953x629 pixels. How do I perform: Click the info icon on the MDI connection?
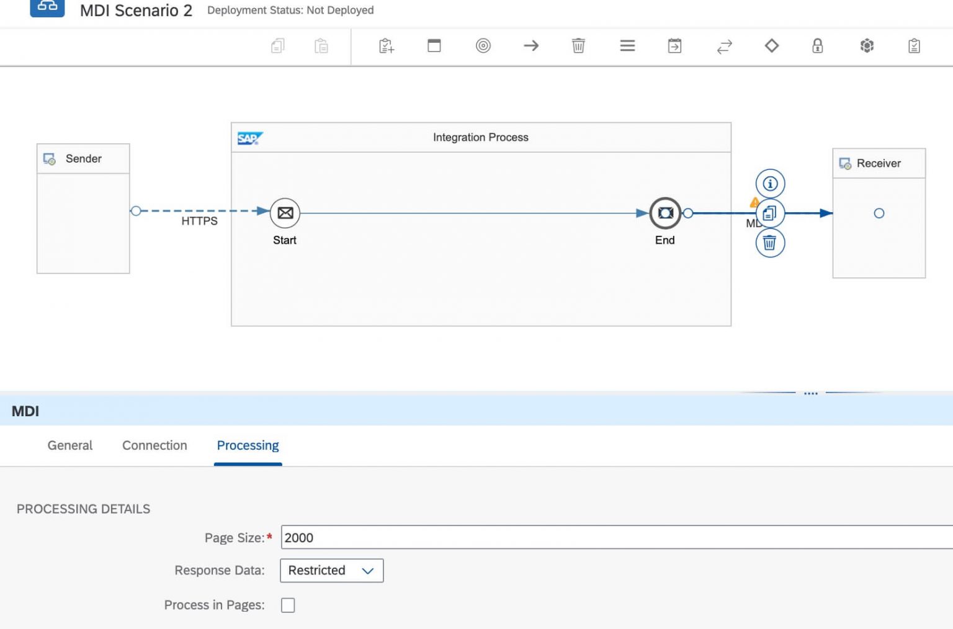(x=769, y=183)
